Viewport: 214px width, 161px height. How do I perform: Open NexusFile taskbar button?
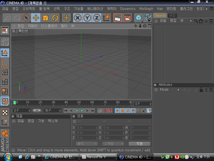(98, 157)
